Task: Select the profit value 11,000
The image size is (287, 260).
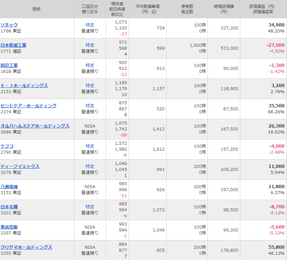Action: (x=276, y=166)
